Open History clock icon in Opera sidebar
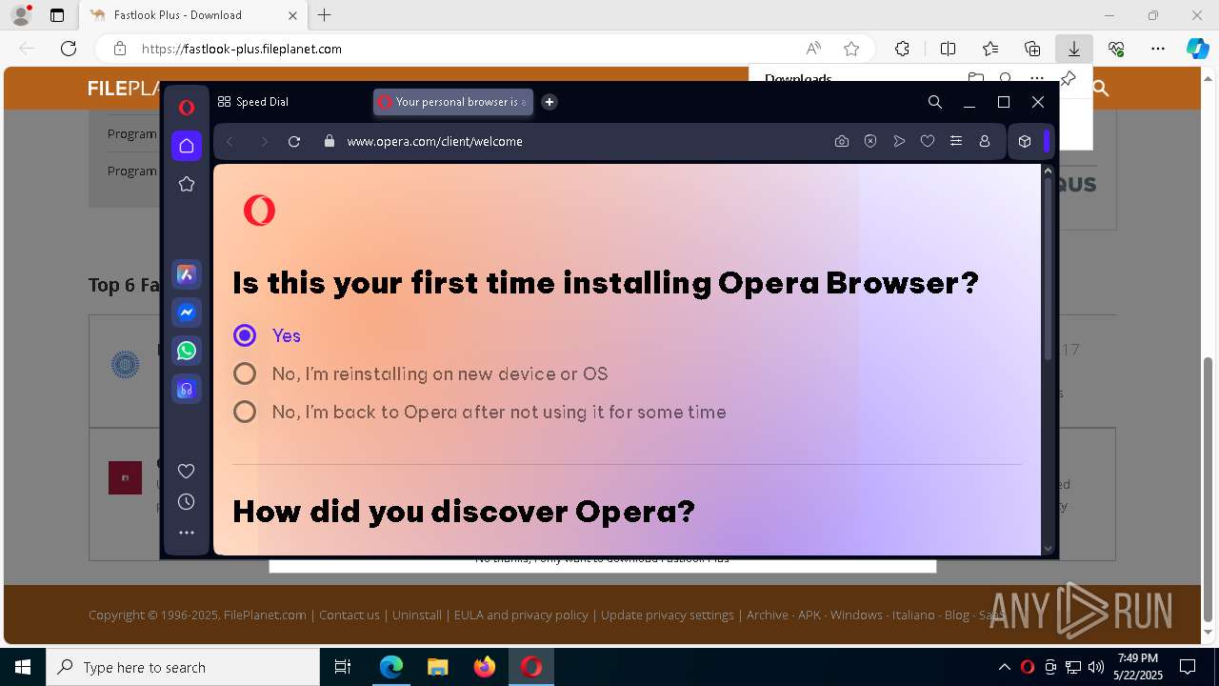1219x686 pixels. [x=187, y=502]
